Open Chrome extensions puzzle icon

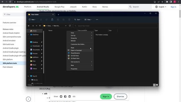click(167, 2)
